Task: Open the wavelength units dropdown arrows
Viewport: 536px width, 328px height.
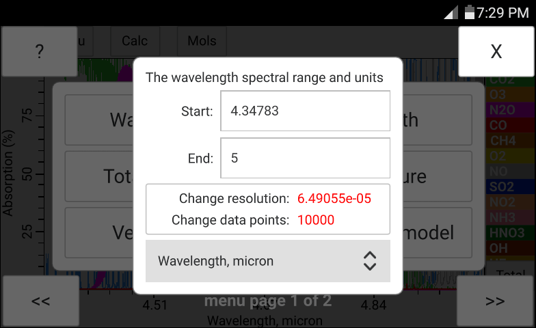Action: (x=369, y=261)
